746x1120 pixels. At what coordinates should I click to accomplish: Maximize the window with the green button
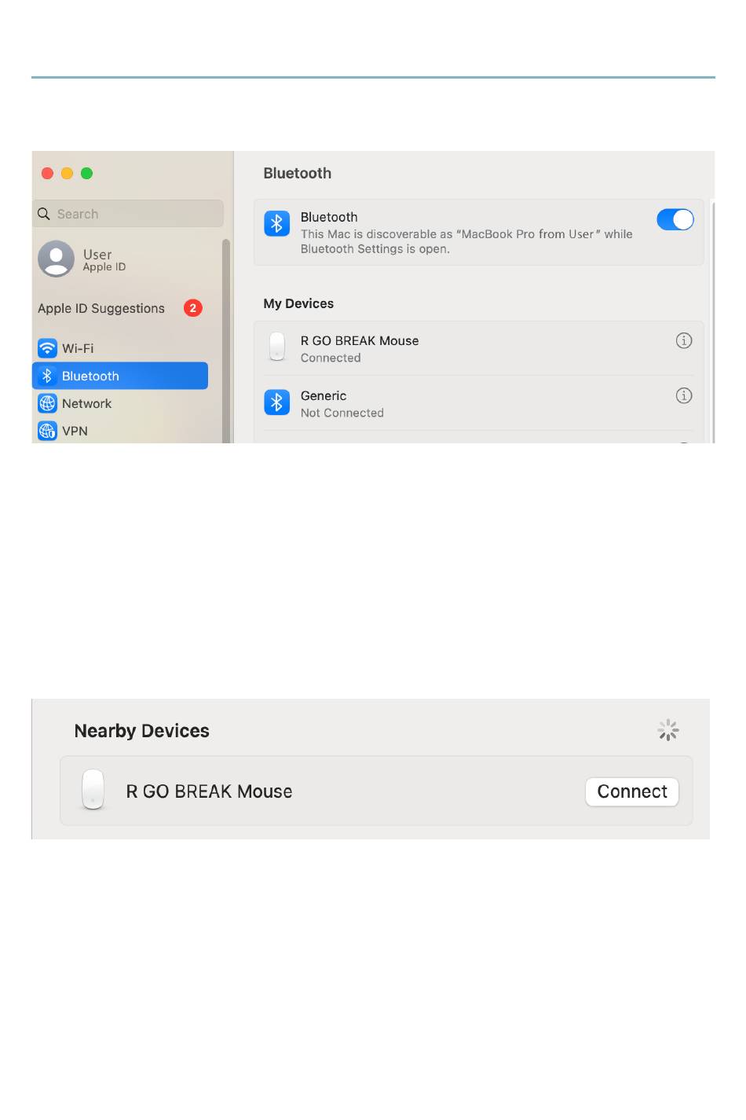pyautogui.click(x=86, y=173)
